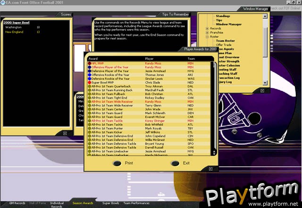Click the Check out FOF Online link
The height and width of the screenshot is (208, 302).
(285, 8)
